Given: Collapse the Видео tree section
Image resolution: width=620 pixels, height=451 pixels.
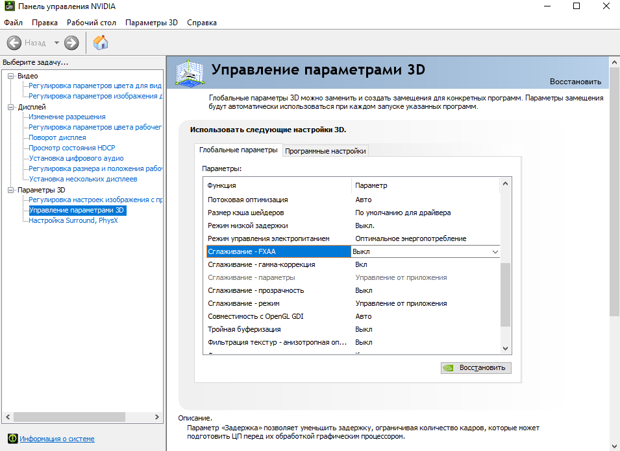Looking at the screenshot, I should pyautogui.click(x=10, y=76).
